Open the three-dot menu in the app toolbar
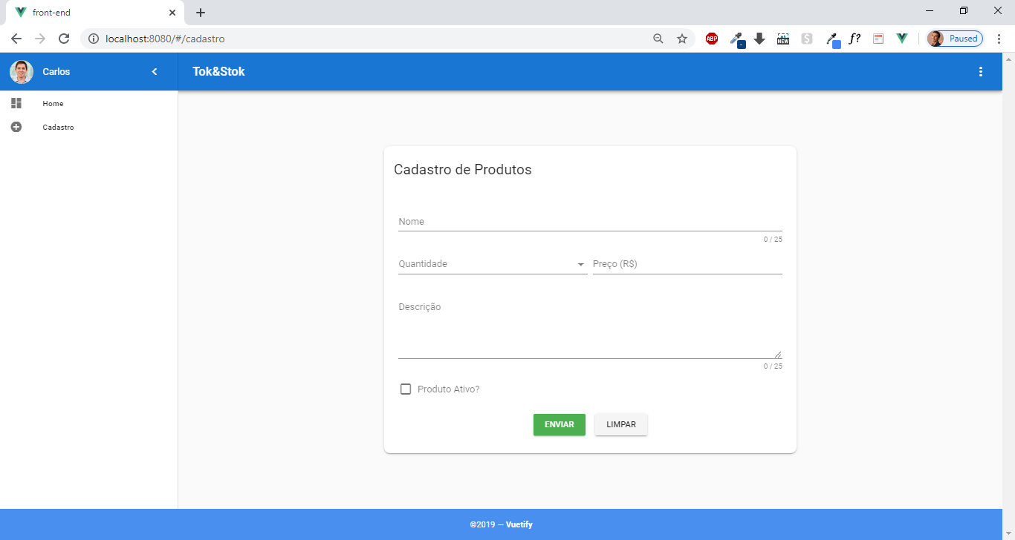 pyautogui.click(x=981, y=72)
